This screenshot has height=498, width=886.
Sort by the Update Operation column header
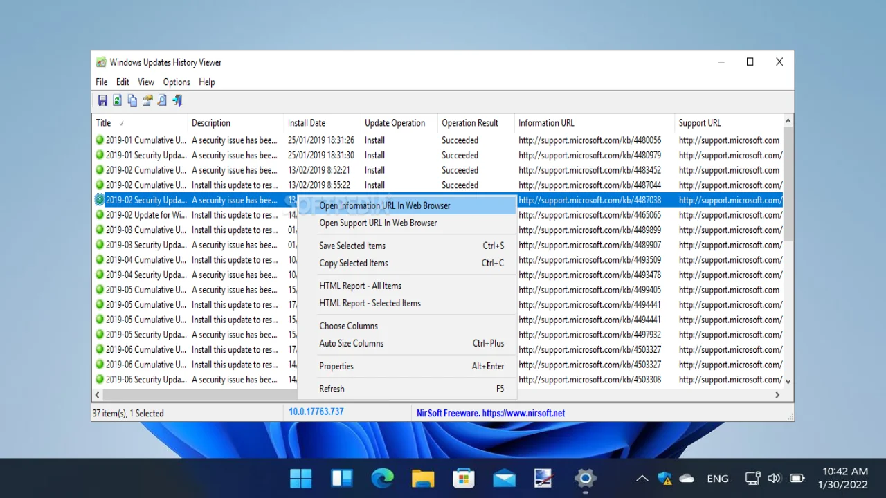pyautogui.click(x=399, y=123)
